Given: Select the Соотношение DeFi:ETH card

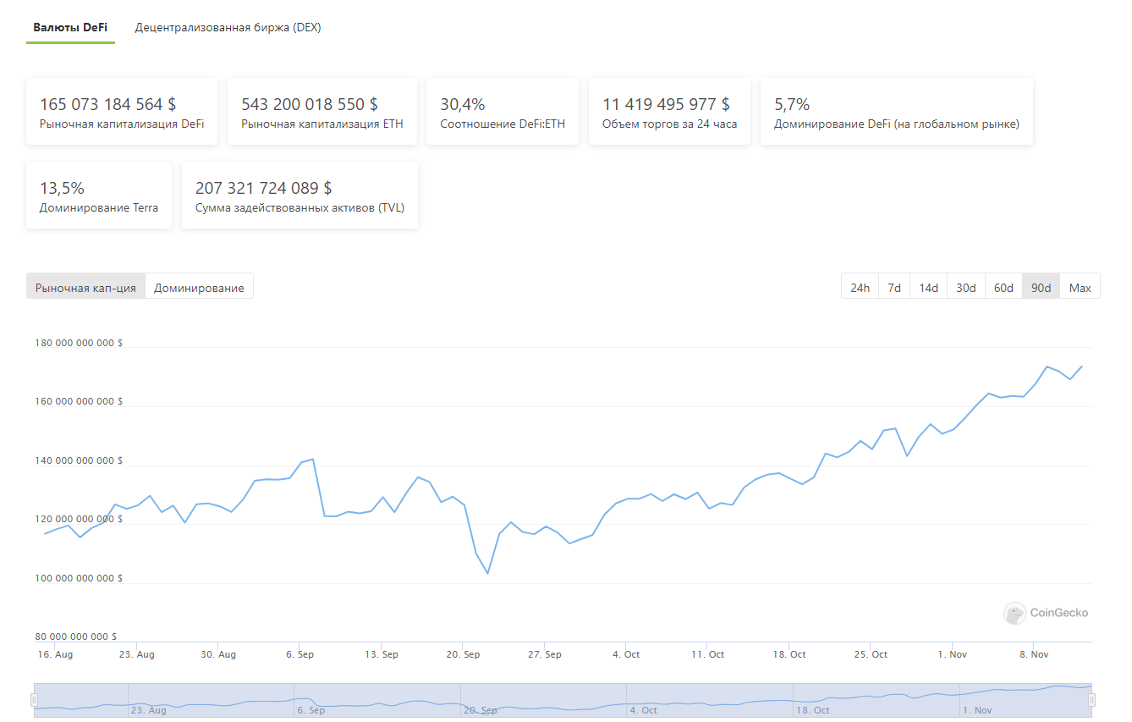Looking at the screenshot, I should tap(503, 112).
